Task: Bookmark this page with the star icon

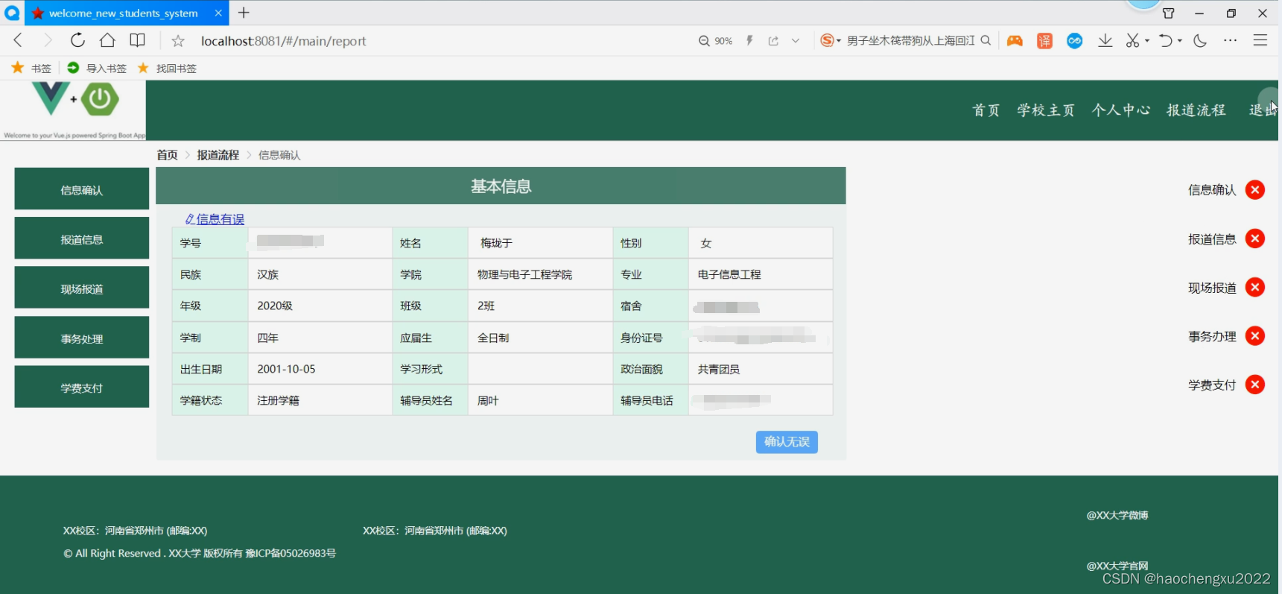Action: tap(178, 41)
